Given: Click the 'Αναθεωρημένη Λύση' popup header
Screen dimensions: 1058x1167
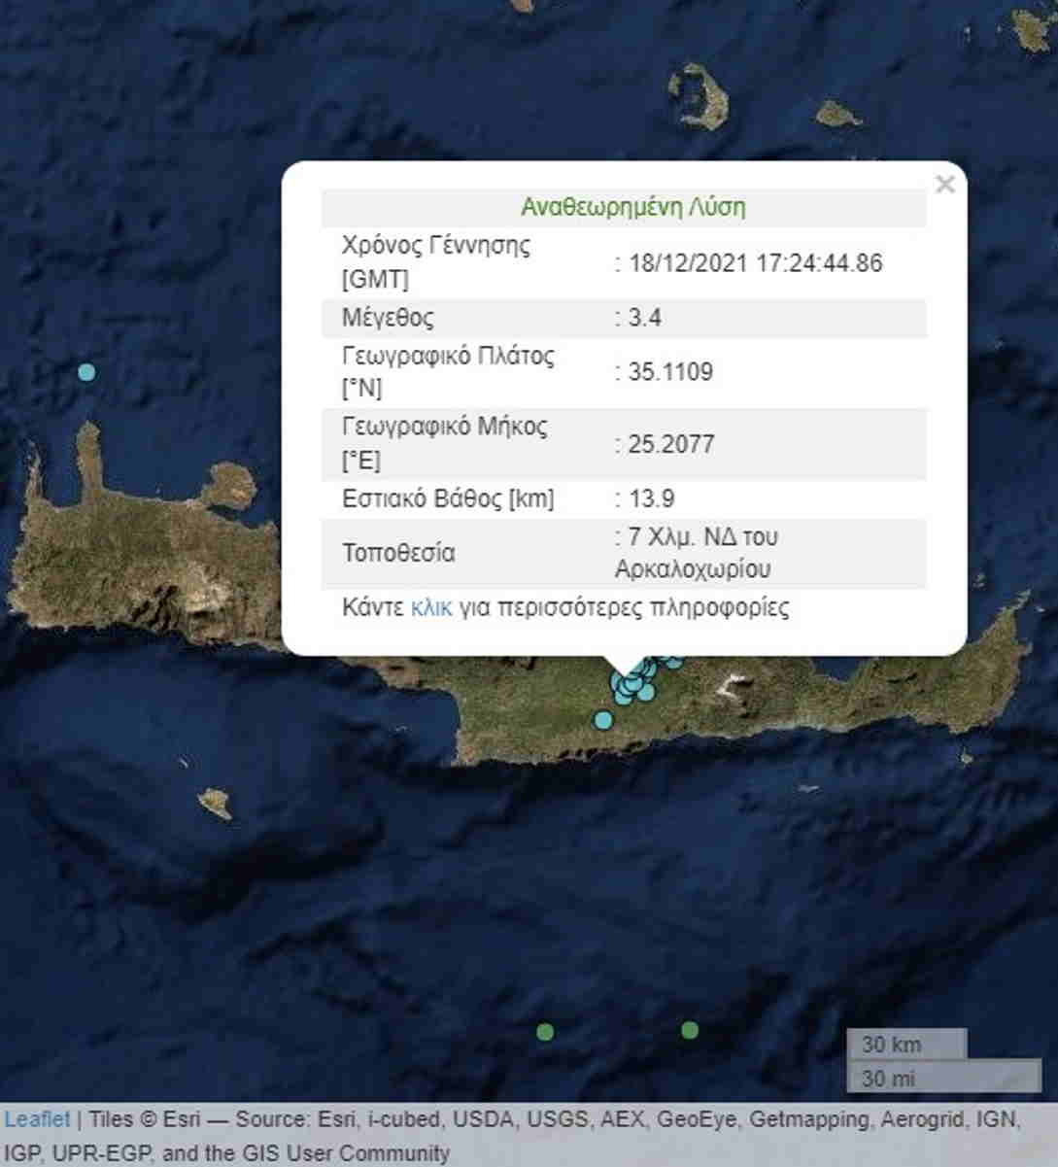Looking at the screenshot, I should pos(632,207).
